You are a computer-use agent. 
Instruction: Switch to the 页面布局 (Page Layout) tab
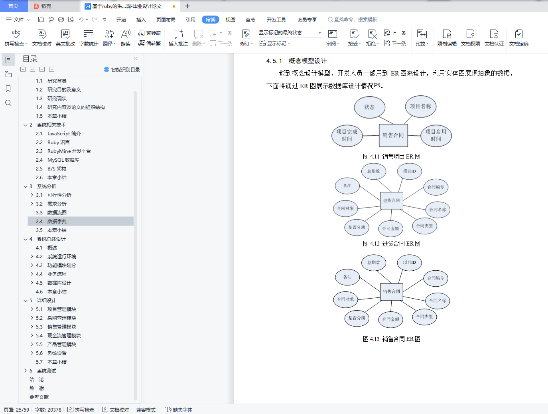[166, 20]
